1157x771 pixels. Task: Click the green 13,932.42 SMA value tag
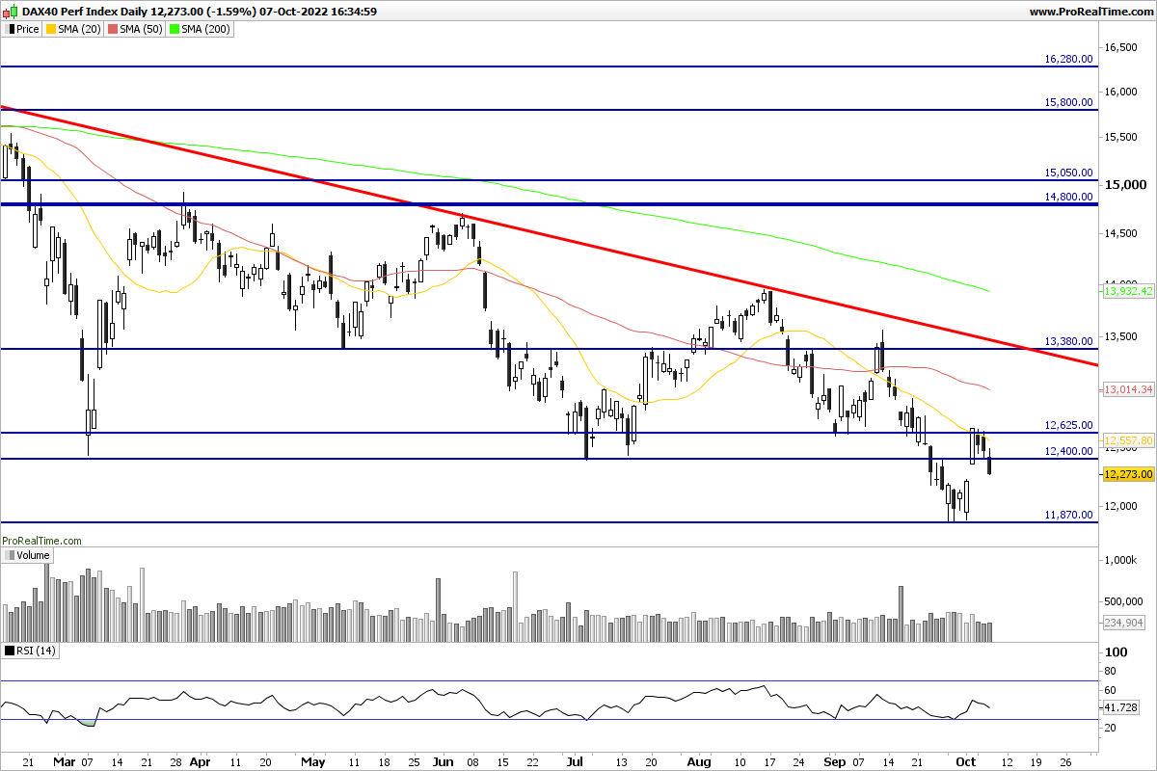point(1127,290)
